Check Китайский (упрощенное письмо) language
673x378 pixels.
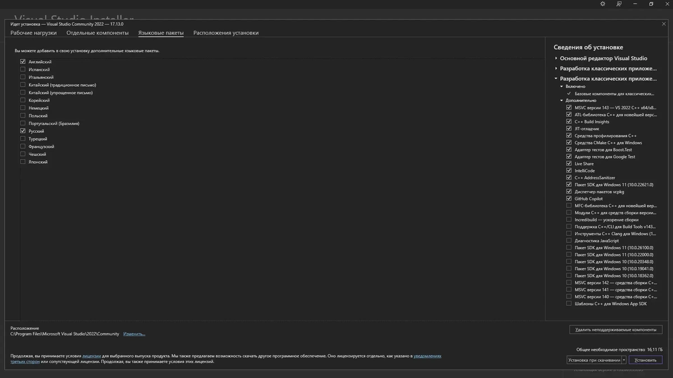point(23,92)
